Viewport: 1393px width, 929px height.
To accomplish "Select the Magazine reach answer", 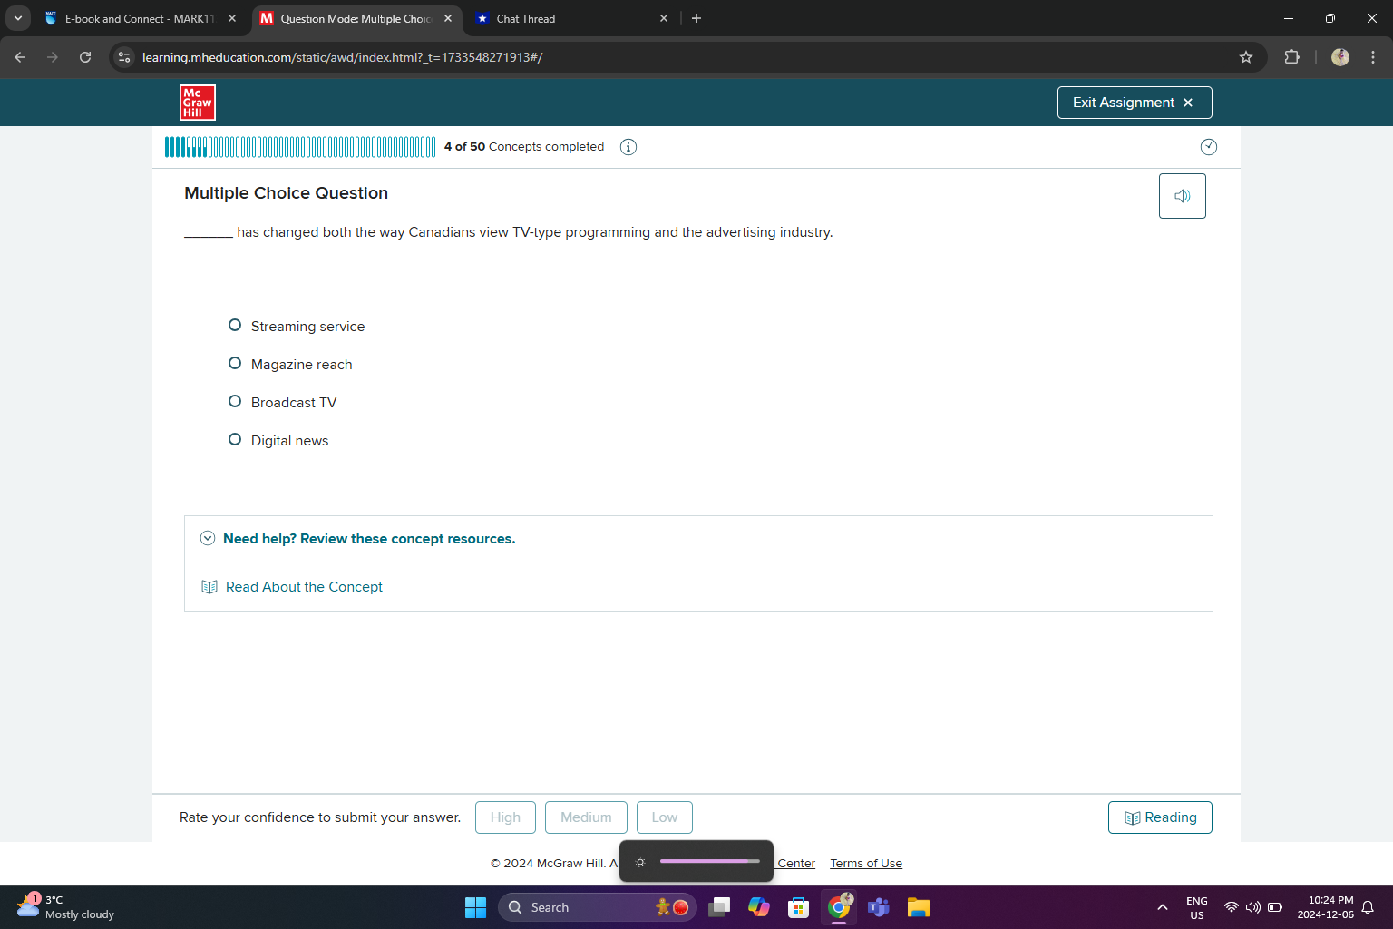I will pyautogui.click(x=235, y=363).
